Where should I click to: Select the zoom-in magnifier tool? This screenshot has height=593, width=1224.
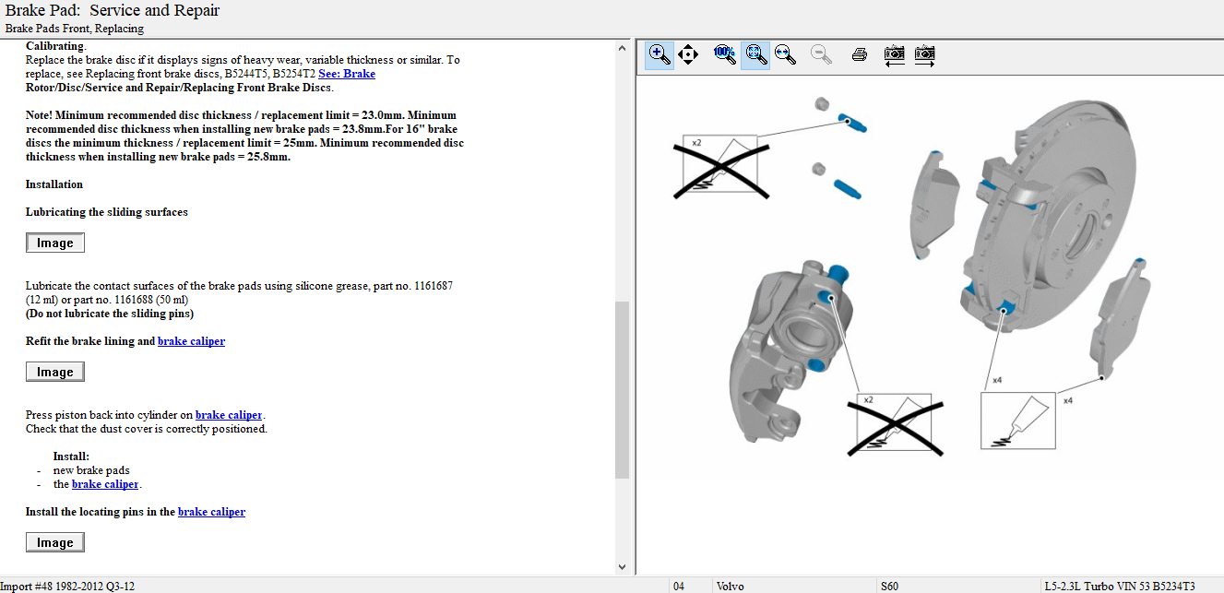click(659, 54)
